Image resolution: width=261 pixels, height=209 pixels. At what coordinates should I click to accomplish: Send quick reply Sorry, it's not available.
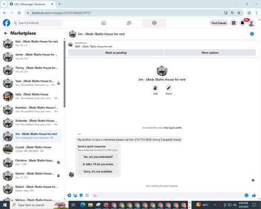point(98,171)
